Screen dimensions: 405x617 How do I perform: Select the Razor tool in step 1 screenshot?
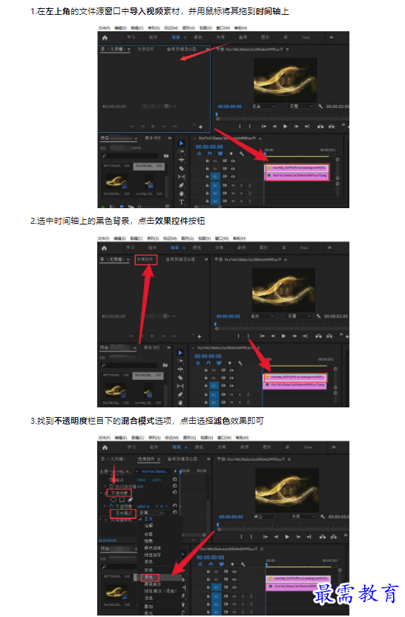(x=182, y=169)
